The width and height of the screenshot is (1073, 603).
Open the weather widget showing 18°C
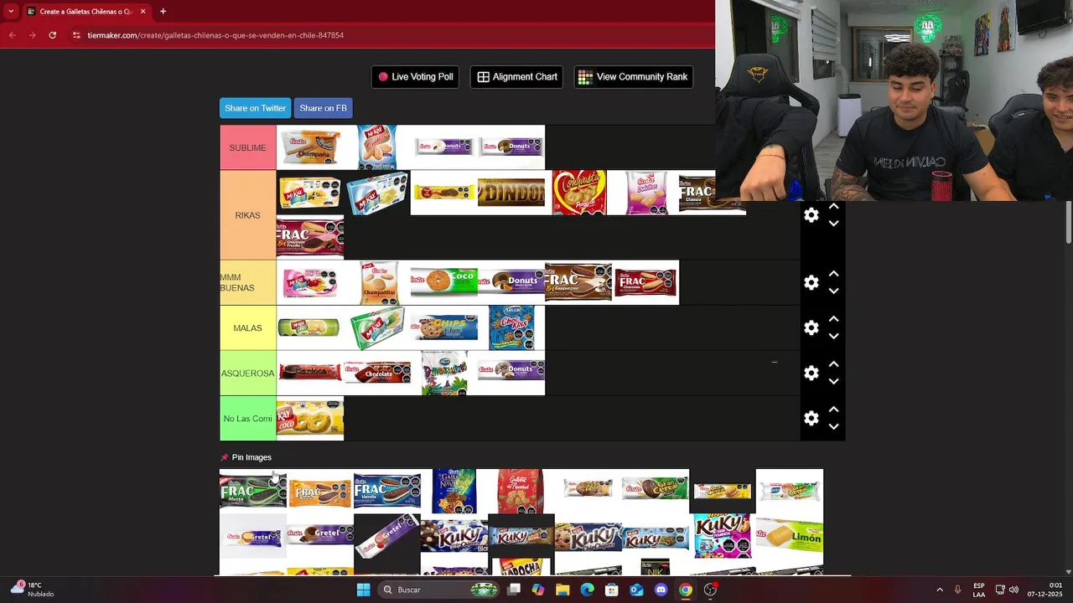tap(32, 590)
